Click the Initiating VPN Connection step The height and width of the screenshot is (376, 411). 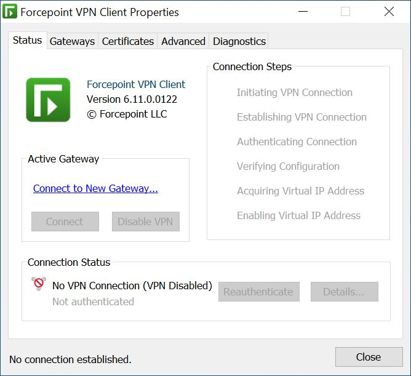(x=295, y=92)
